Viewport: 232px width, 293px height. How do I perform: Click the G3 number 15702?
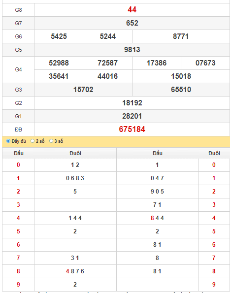[83, 90]
